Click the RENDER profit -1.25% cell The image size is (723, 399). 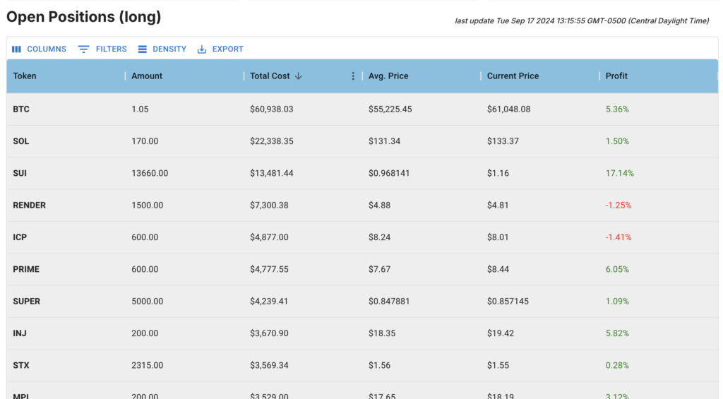tap(659, 206)
